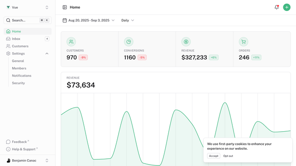The width and height of the screenshot is (296, 166).
Task: Click the +6% revenue badge
Action: [214, 57]
